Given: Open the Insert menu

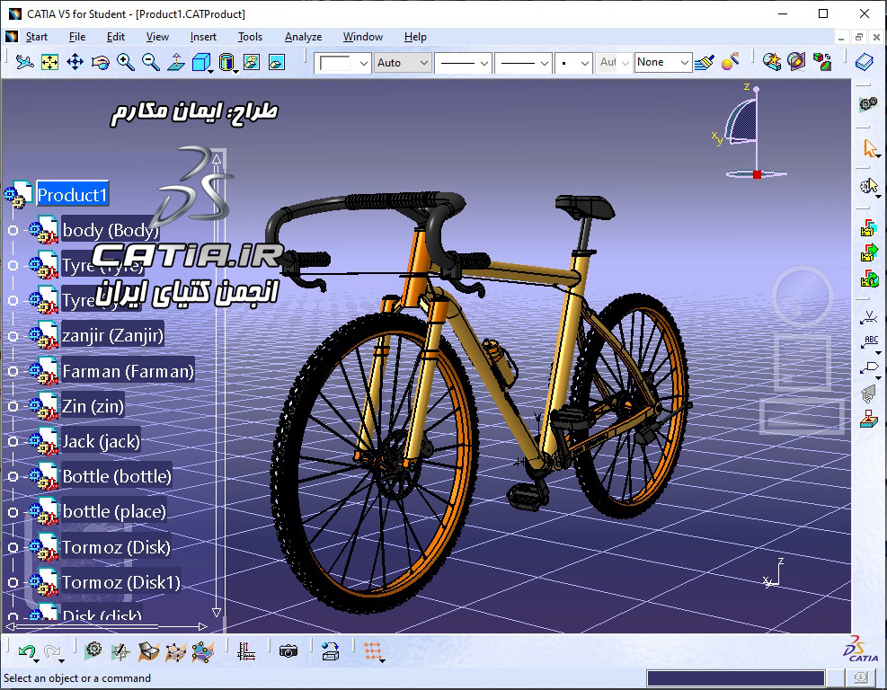Looking at the screenshot, I should [203, 37].
